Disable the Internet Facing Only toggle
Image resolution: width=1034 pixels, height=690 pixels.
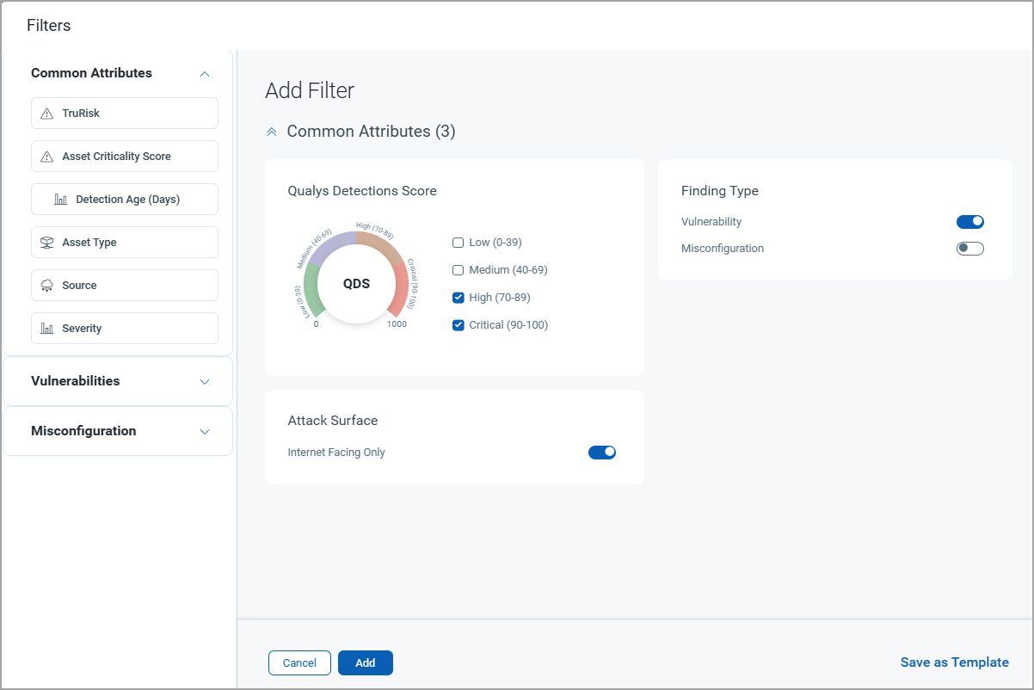pyautogui.click(x=602, y=453)
